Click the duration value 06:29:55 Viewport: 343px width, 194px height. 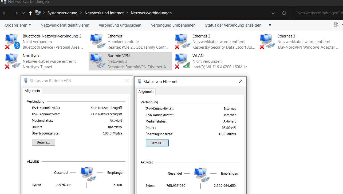point(115,127)
